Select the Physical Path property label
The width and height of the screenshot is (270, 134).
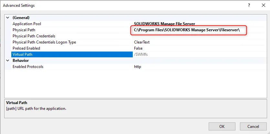tap(24, 30)
